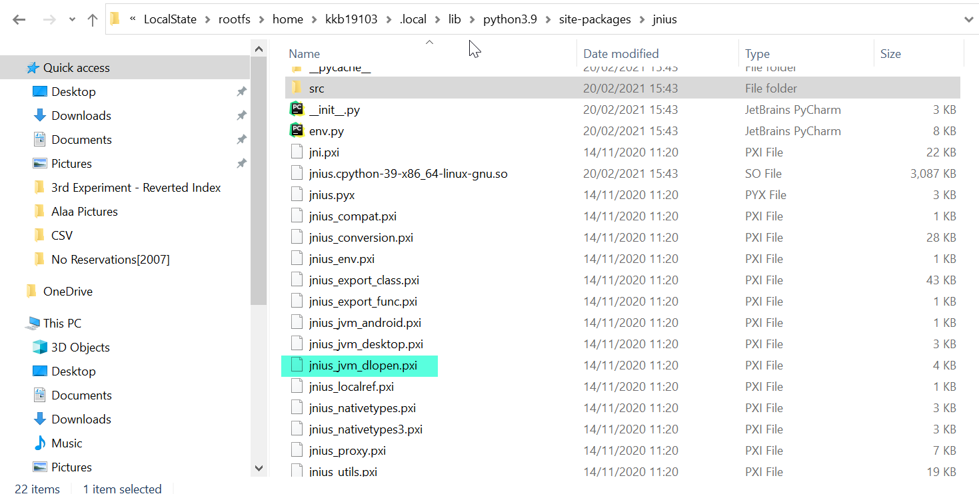
Task: Click the sidebar scrollbar down arrow
Action: (259, 469)
